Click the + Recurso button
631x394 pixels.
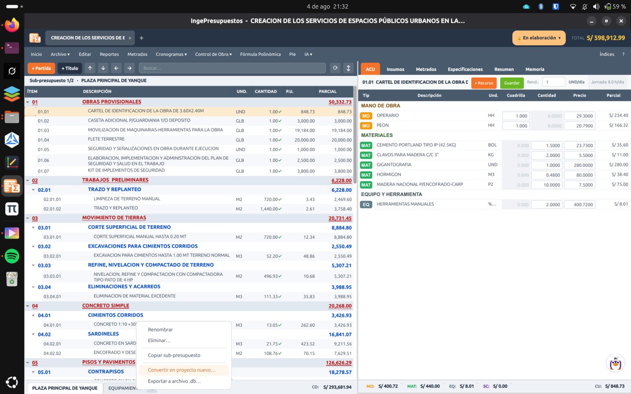click(x=484, y=83)
